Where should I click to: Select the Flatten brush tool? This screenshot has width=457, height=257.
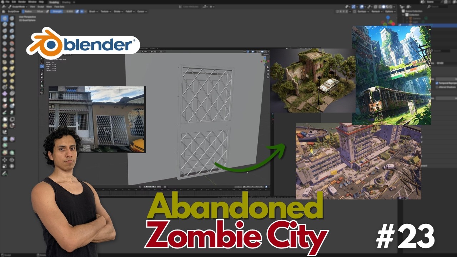(5, 50)
